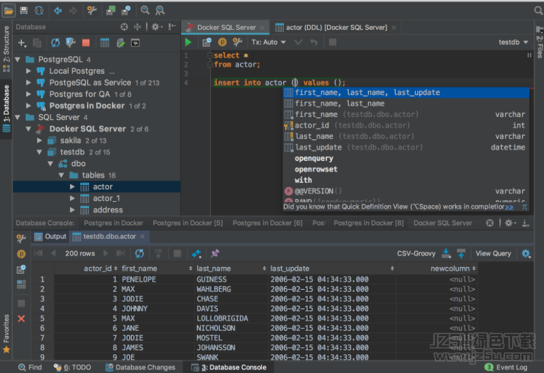
Task: Click the View Query button
Action: [x=493, y=254]
